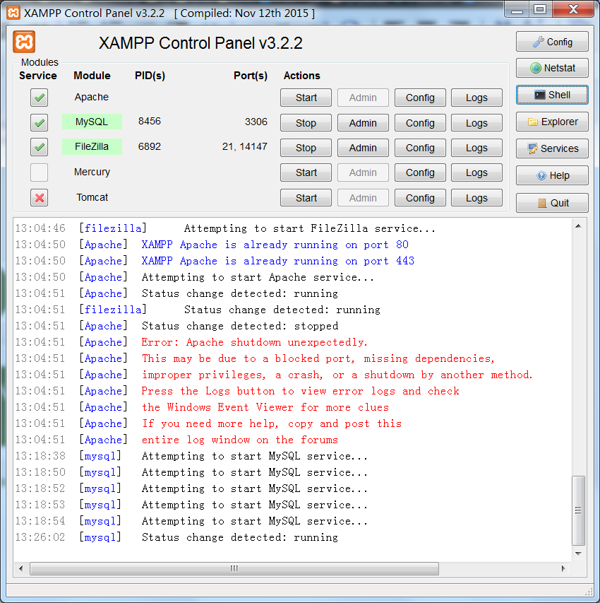The image size is (600, 603).
Task: Click the FileZilla ports 21, 14147
Action: [x=245, y=146]
